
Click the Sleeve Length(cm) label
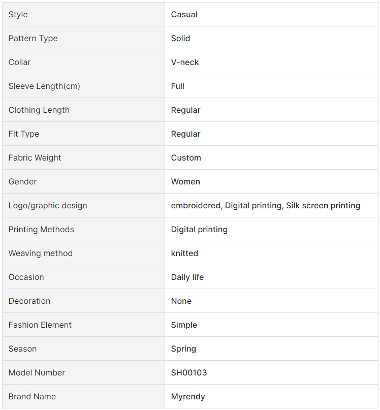click(x=44, y=86)
